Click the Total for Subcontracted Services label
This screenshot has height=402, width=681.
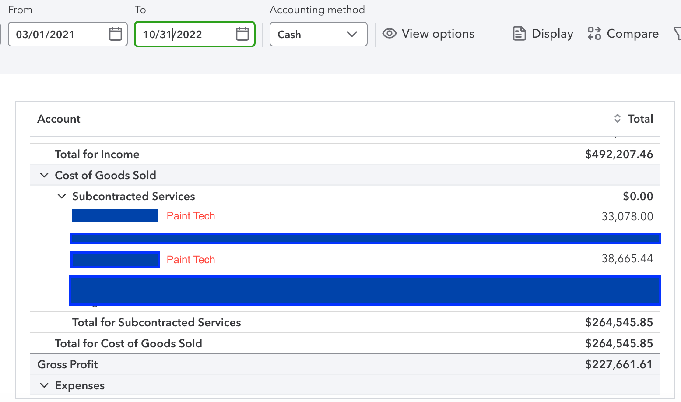[x=157, y=322]
